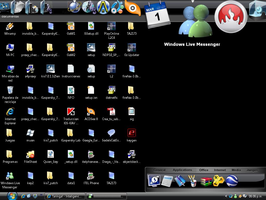Open the a4proxy installer icon

(x=30, y=69)
